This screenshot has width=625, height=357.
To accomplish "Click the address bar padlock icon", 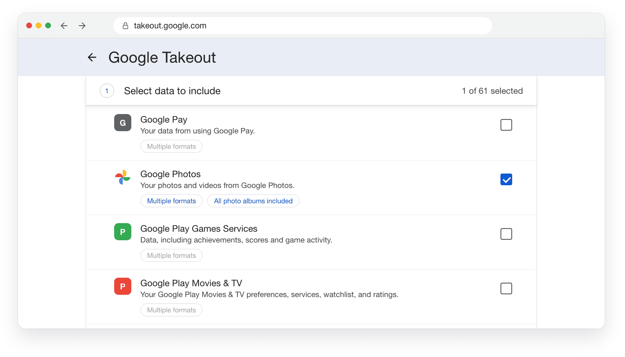I will [125, 26].
